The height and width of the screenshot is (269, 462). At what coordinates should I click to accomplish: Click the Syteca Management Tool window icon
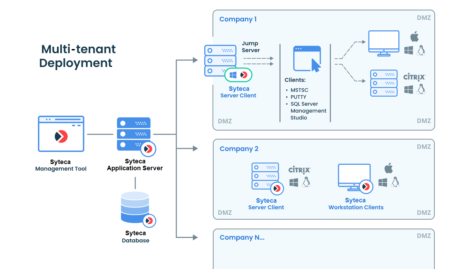(x=61, y=134)
